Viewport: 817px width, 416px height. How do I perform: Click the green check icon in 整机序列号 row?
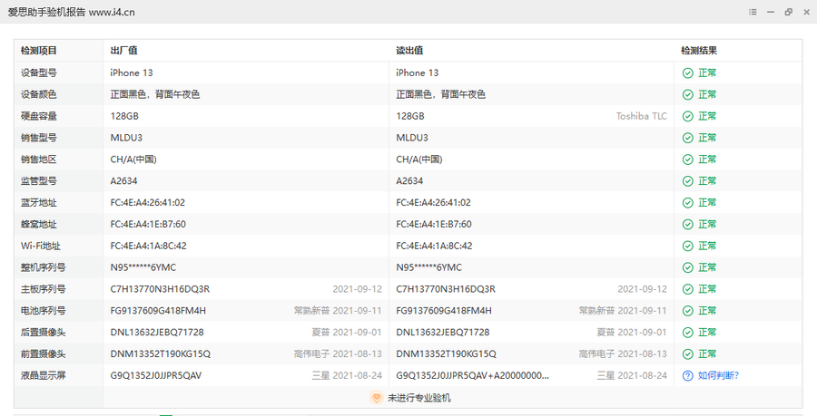coord(688,267)
